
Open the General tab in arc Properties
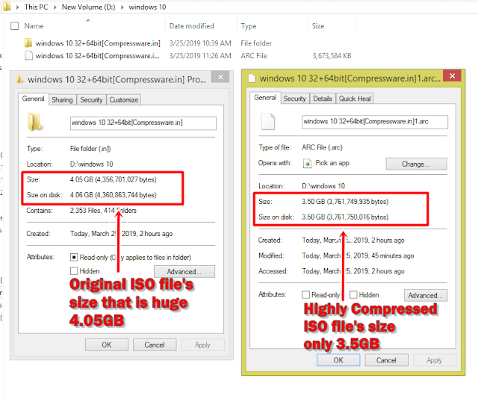(265, 98)
